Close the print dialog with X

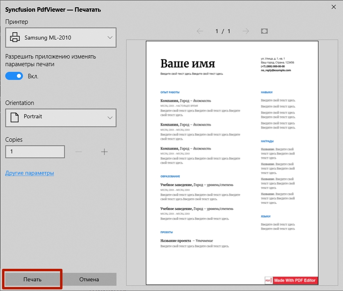tap(333, 7)
